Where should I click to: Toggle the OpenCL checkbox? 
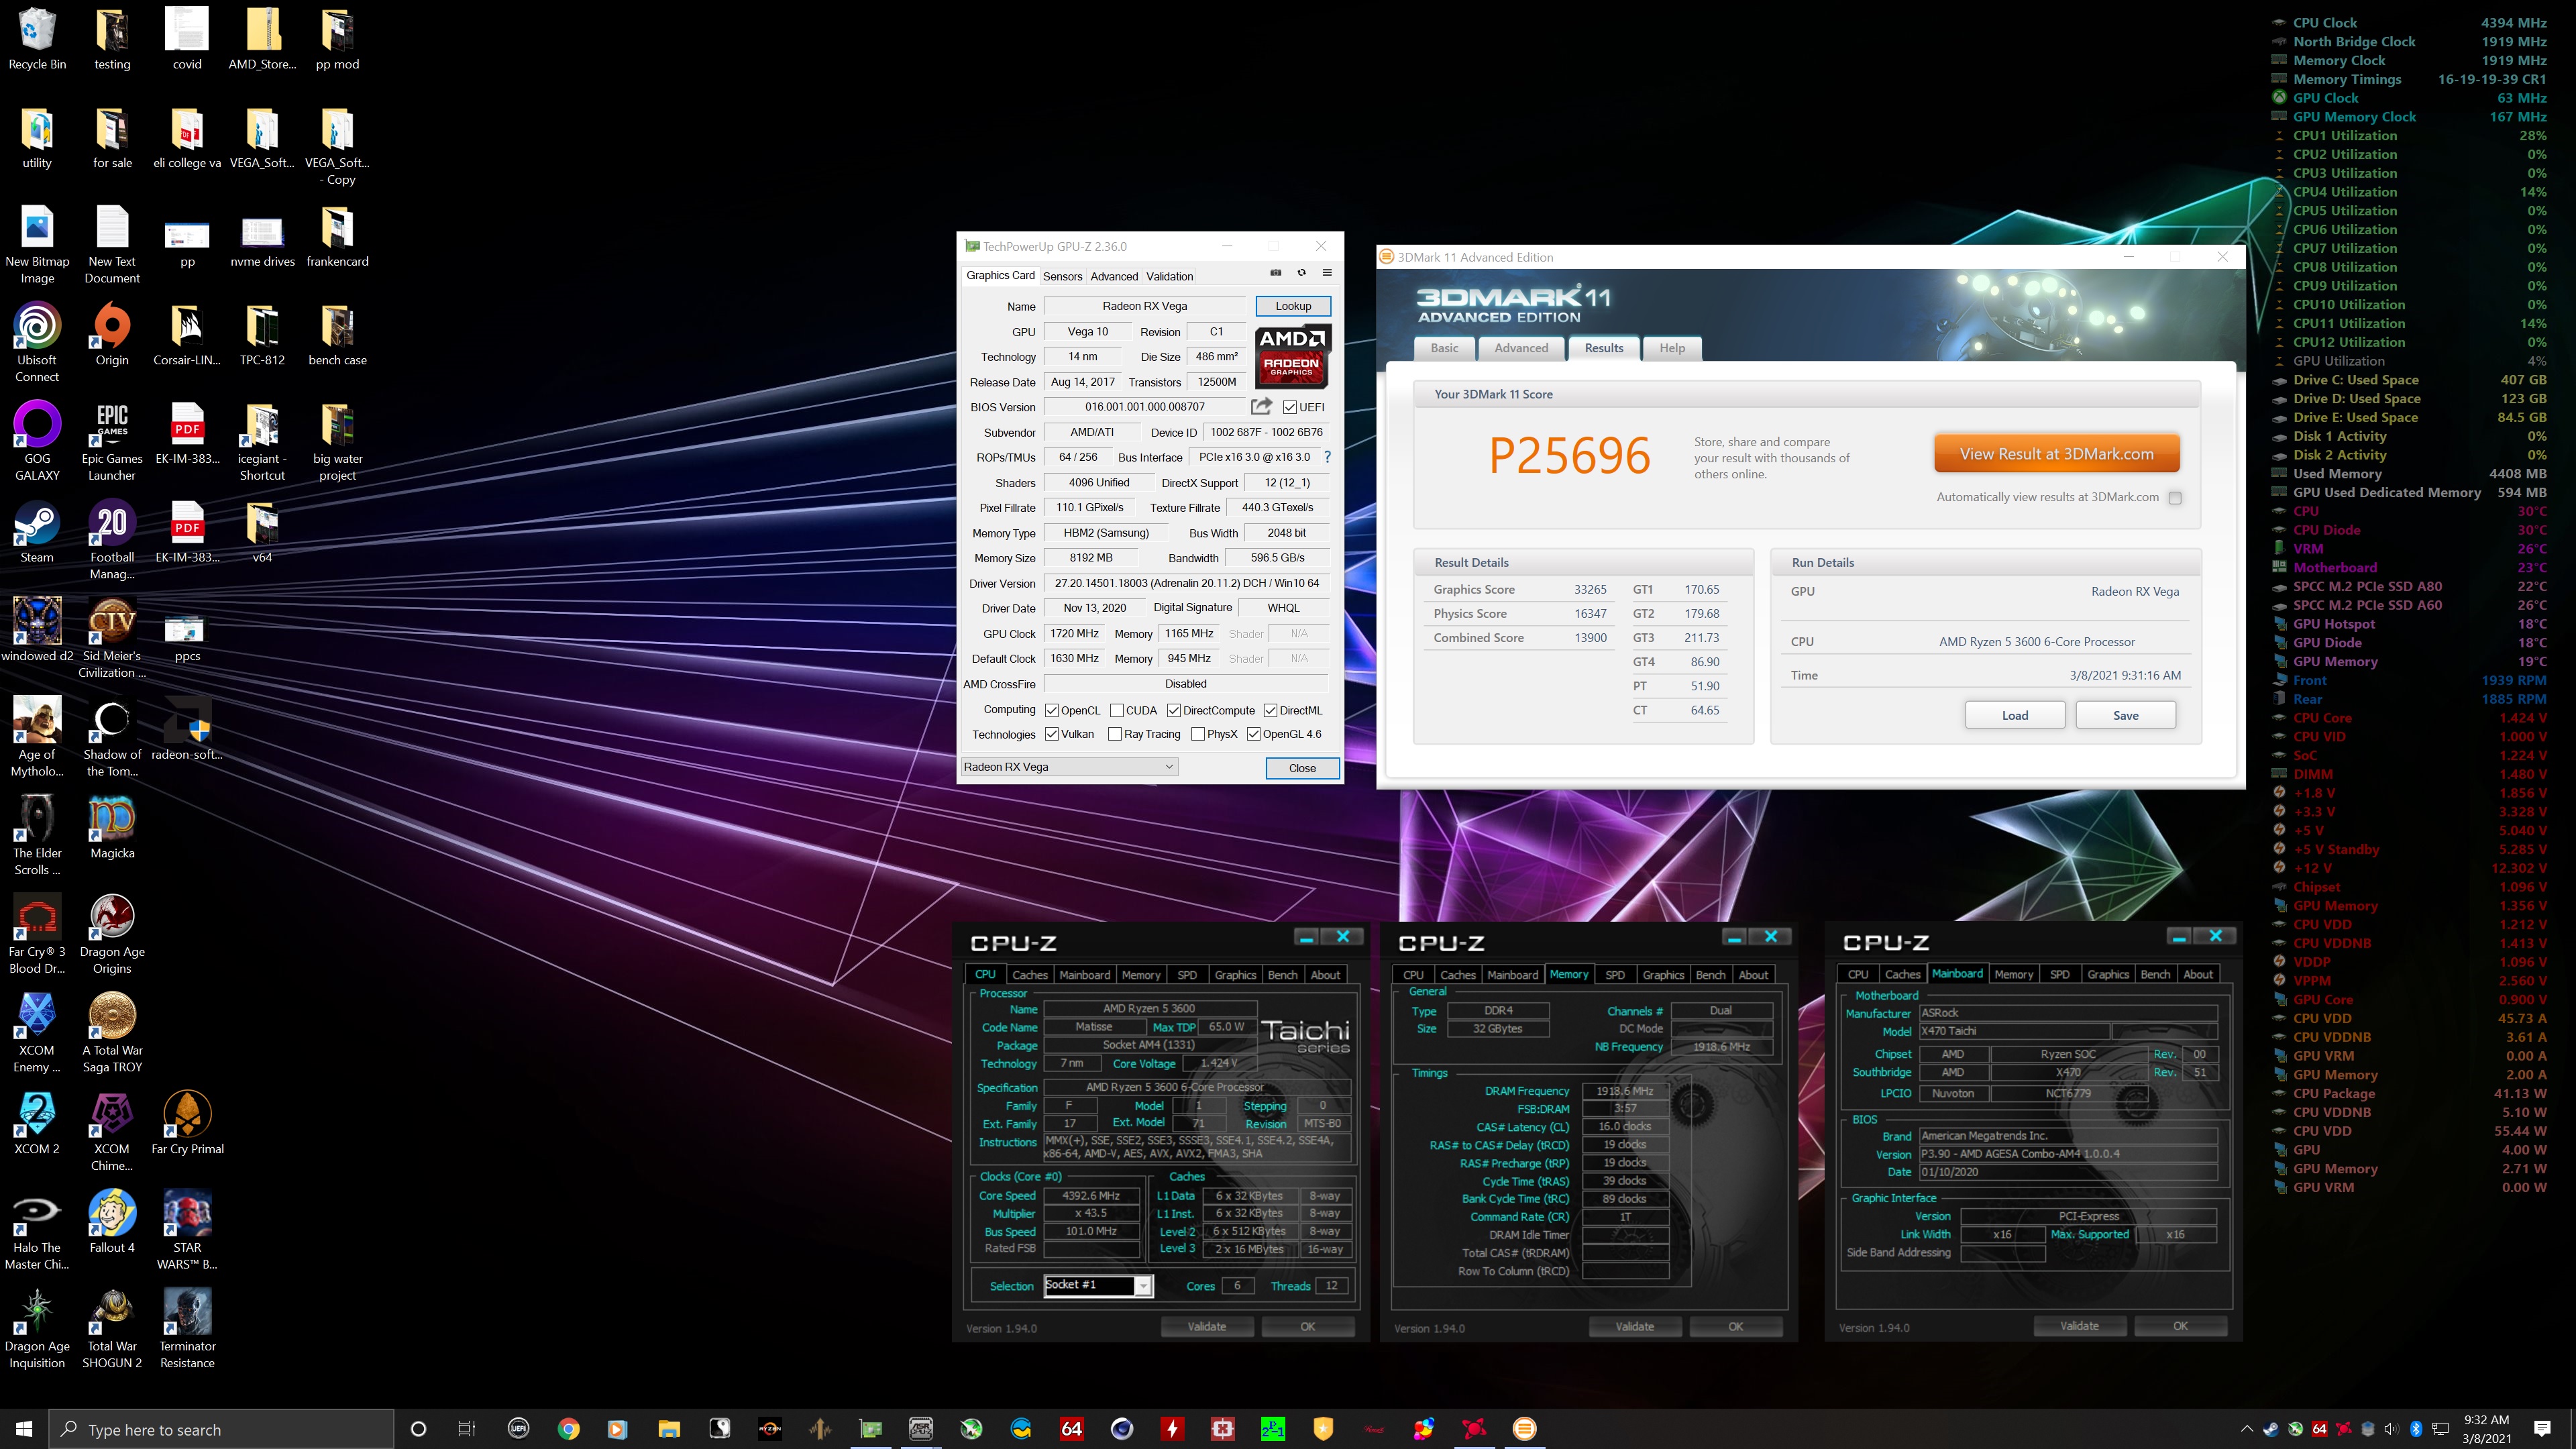[x=1052, y=710]
